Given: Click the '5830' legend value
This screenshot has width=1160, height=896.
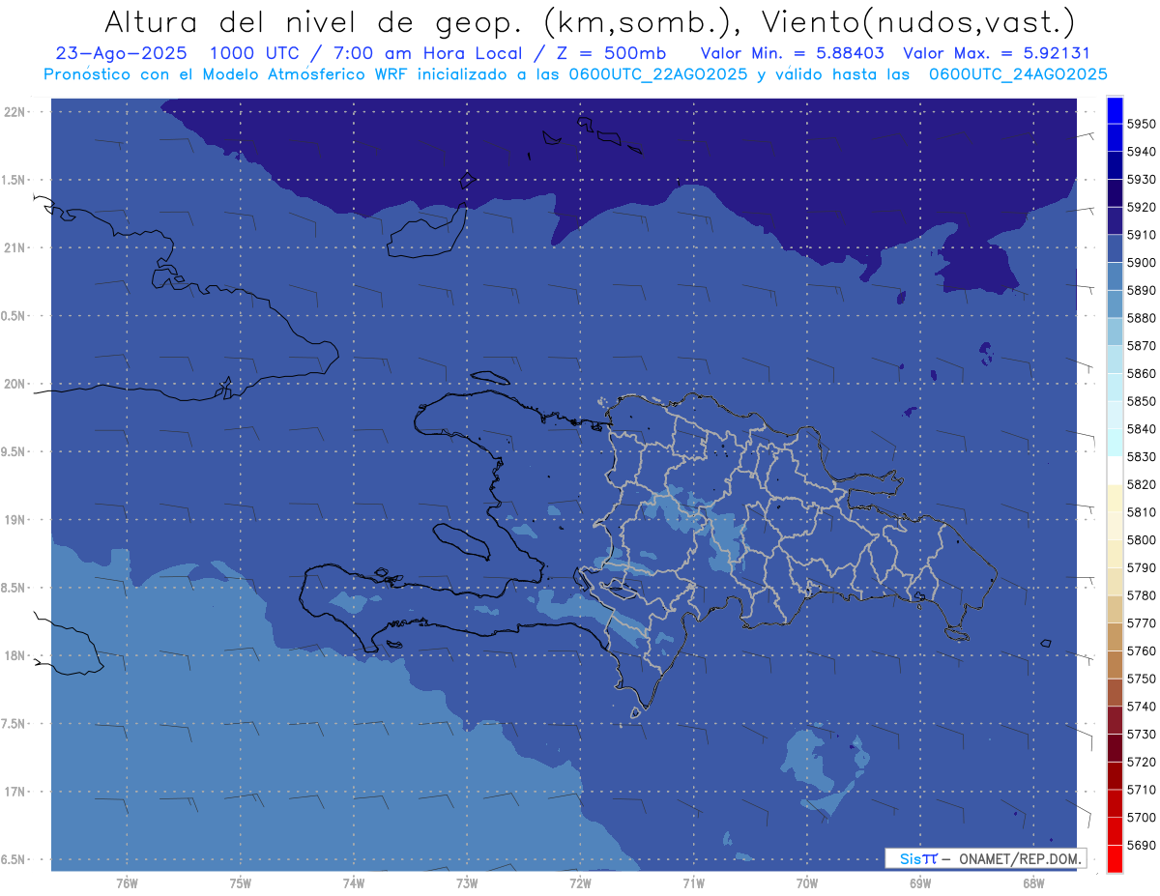Looking at the screenshot, I should [1141, 456].
